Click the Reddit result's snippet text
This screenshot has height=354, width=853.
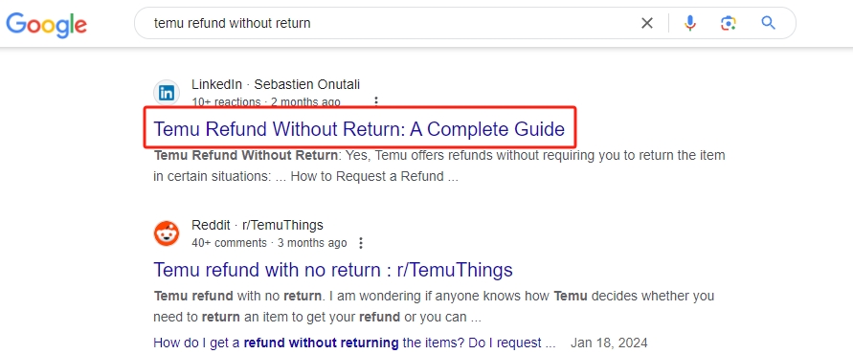pos(434,307)
